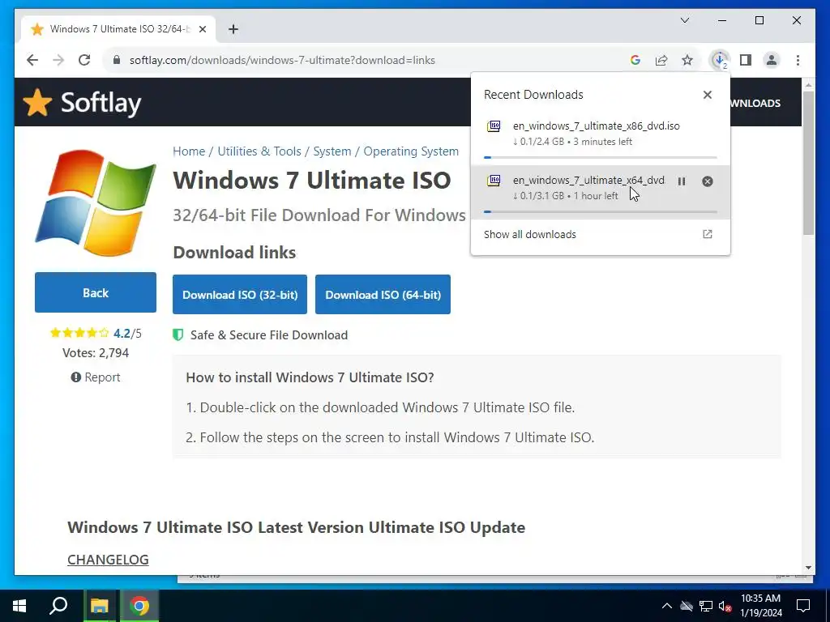Click the Windows 7 logo image

(x=96, y=203)
